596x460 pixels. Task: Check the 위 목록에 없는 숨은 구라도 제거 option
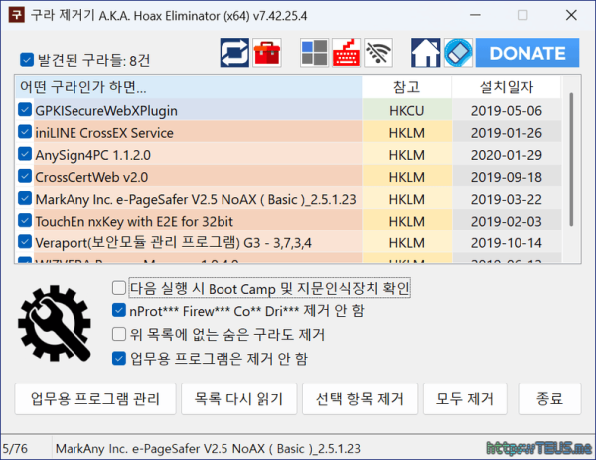pos(120,334)
